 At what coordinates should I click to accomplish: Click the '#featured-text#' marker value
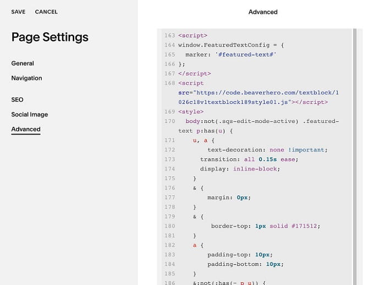[246, 54]
